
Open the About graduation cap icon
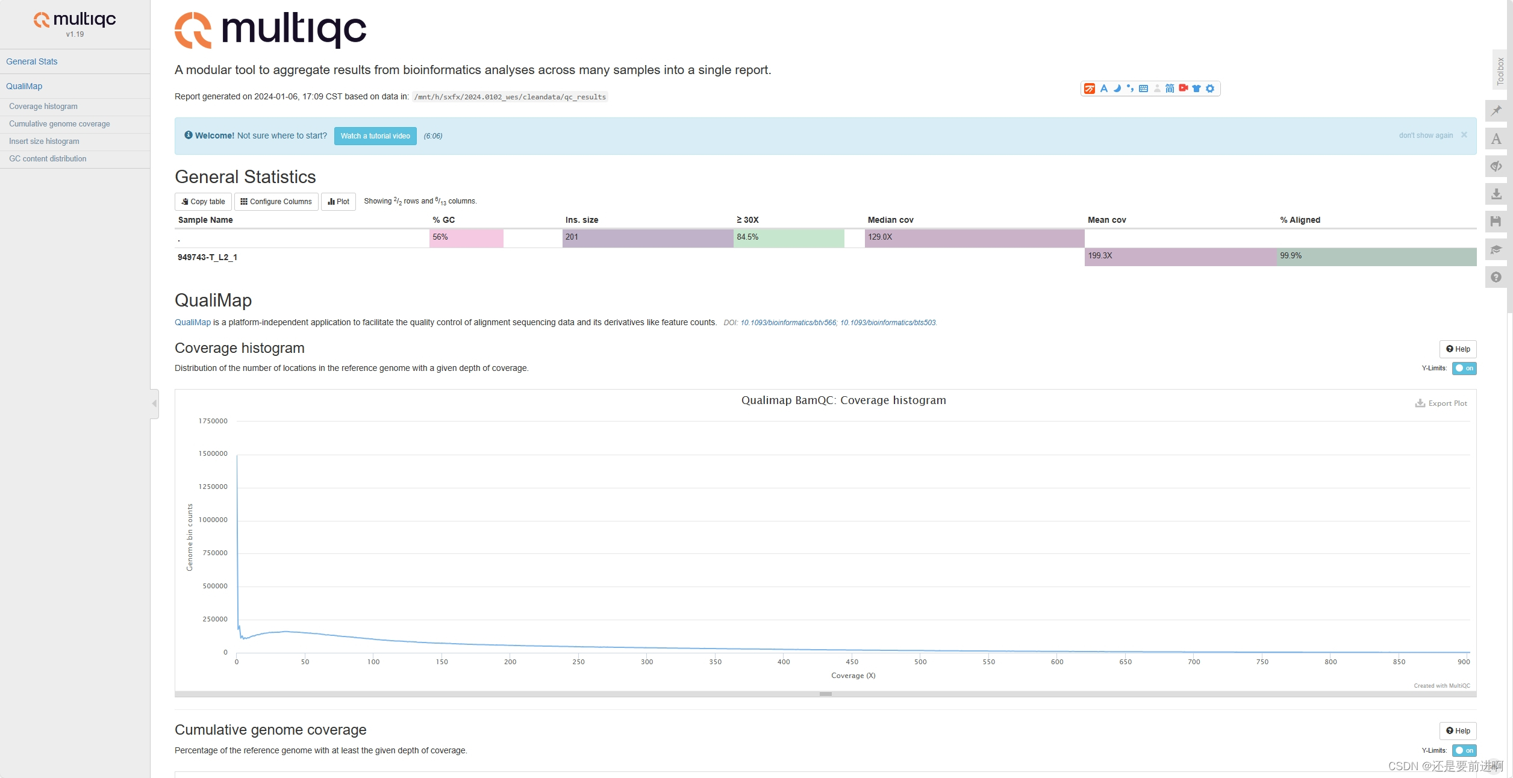[x=1496, y=249]
